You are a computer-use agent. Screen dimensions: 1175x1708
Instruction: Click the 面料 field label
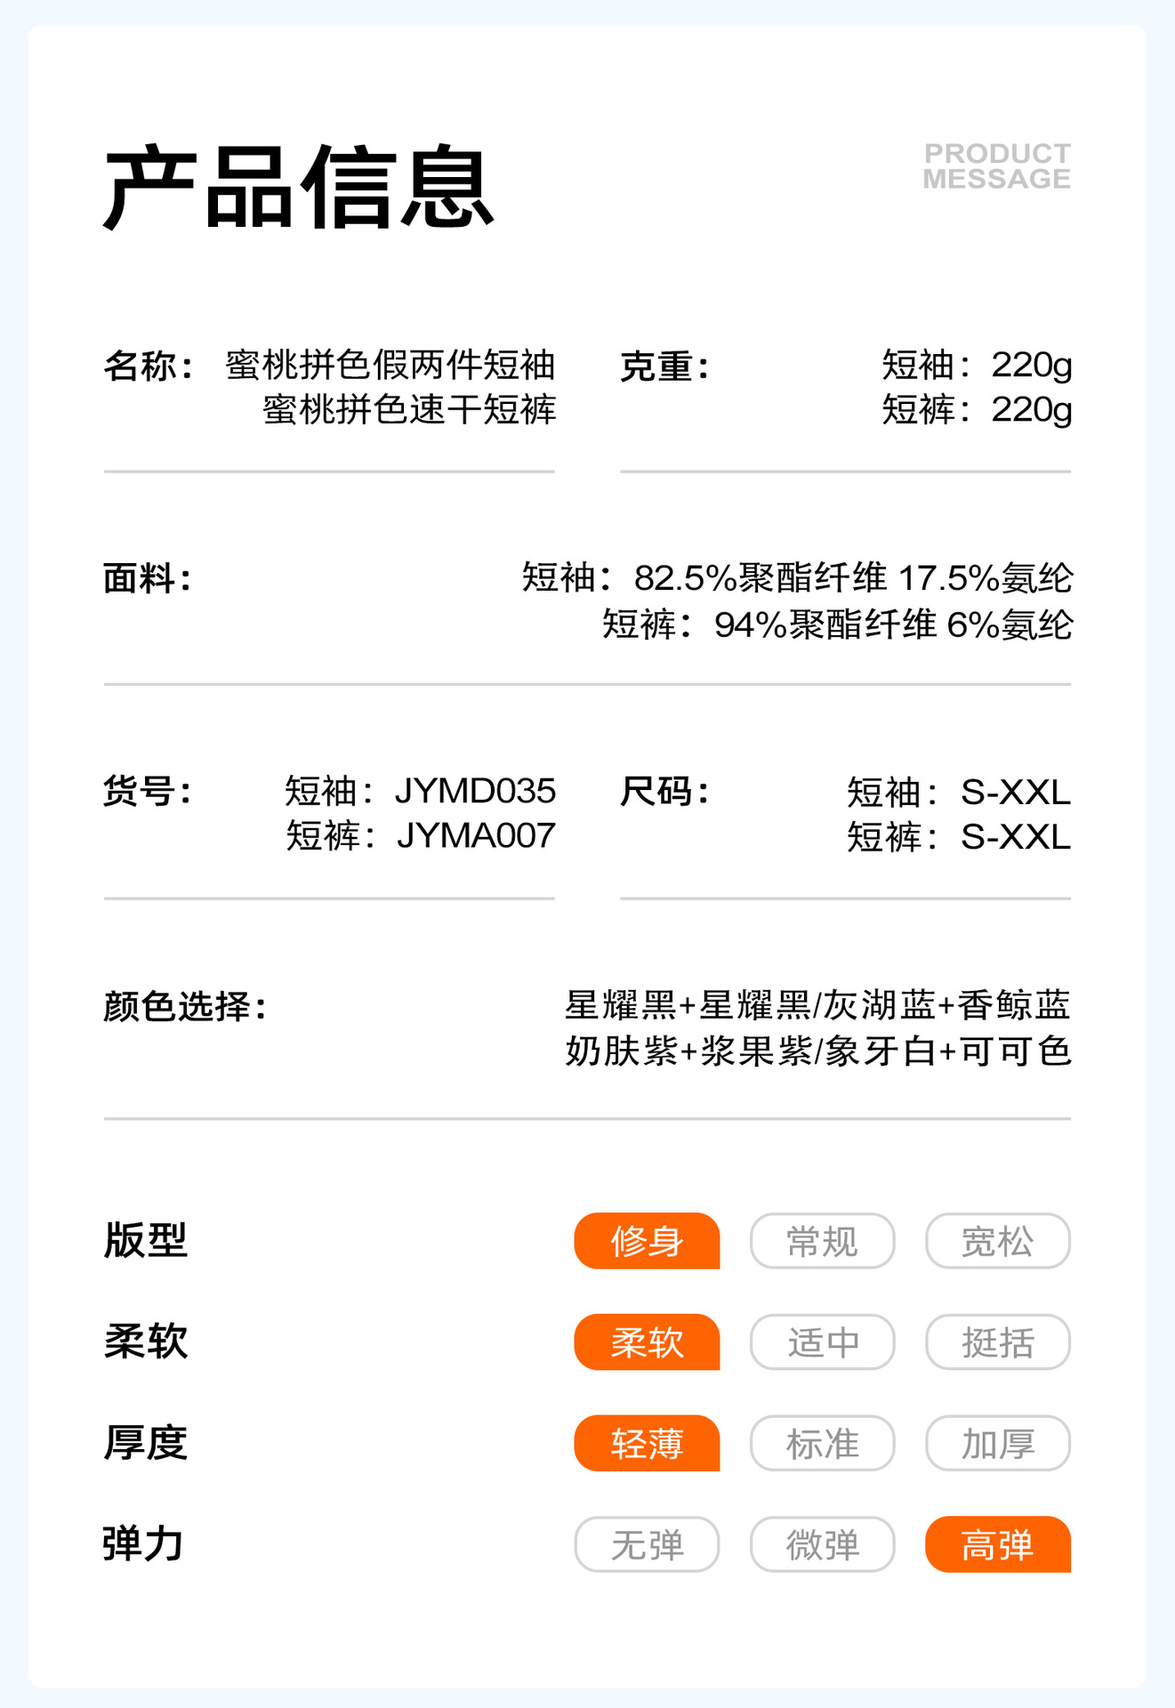coord(147,579)
